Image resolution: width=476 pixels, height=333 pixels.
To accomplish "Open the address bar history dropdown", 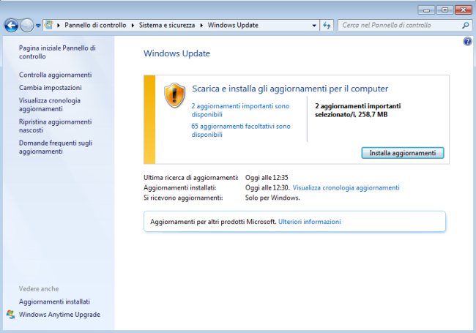I will pyautogui.click(x=314, y=26).
